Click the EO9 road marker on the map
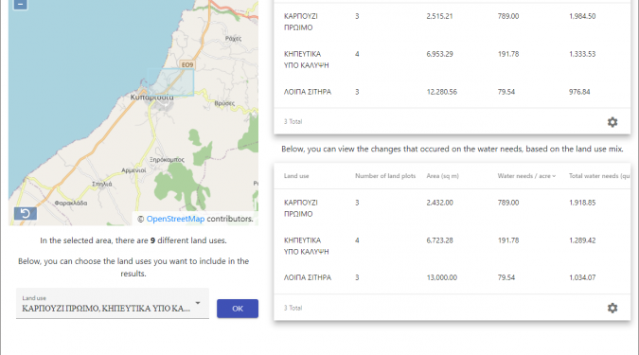Viewport: 639px width, 355px height. point(187,64)
